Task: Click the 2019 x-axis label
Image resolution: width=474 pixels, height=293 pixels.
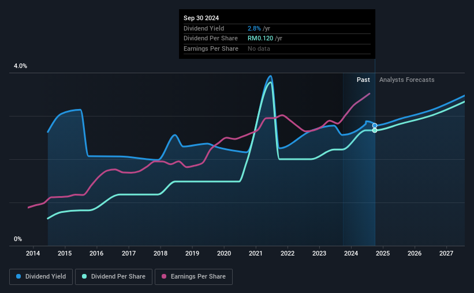Action: [192, 253]
